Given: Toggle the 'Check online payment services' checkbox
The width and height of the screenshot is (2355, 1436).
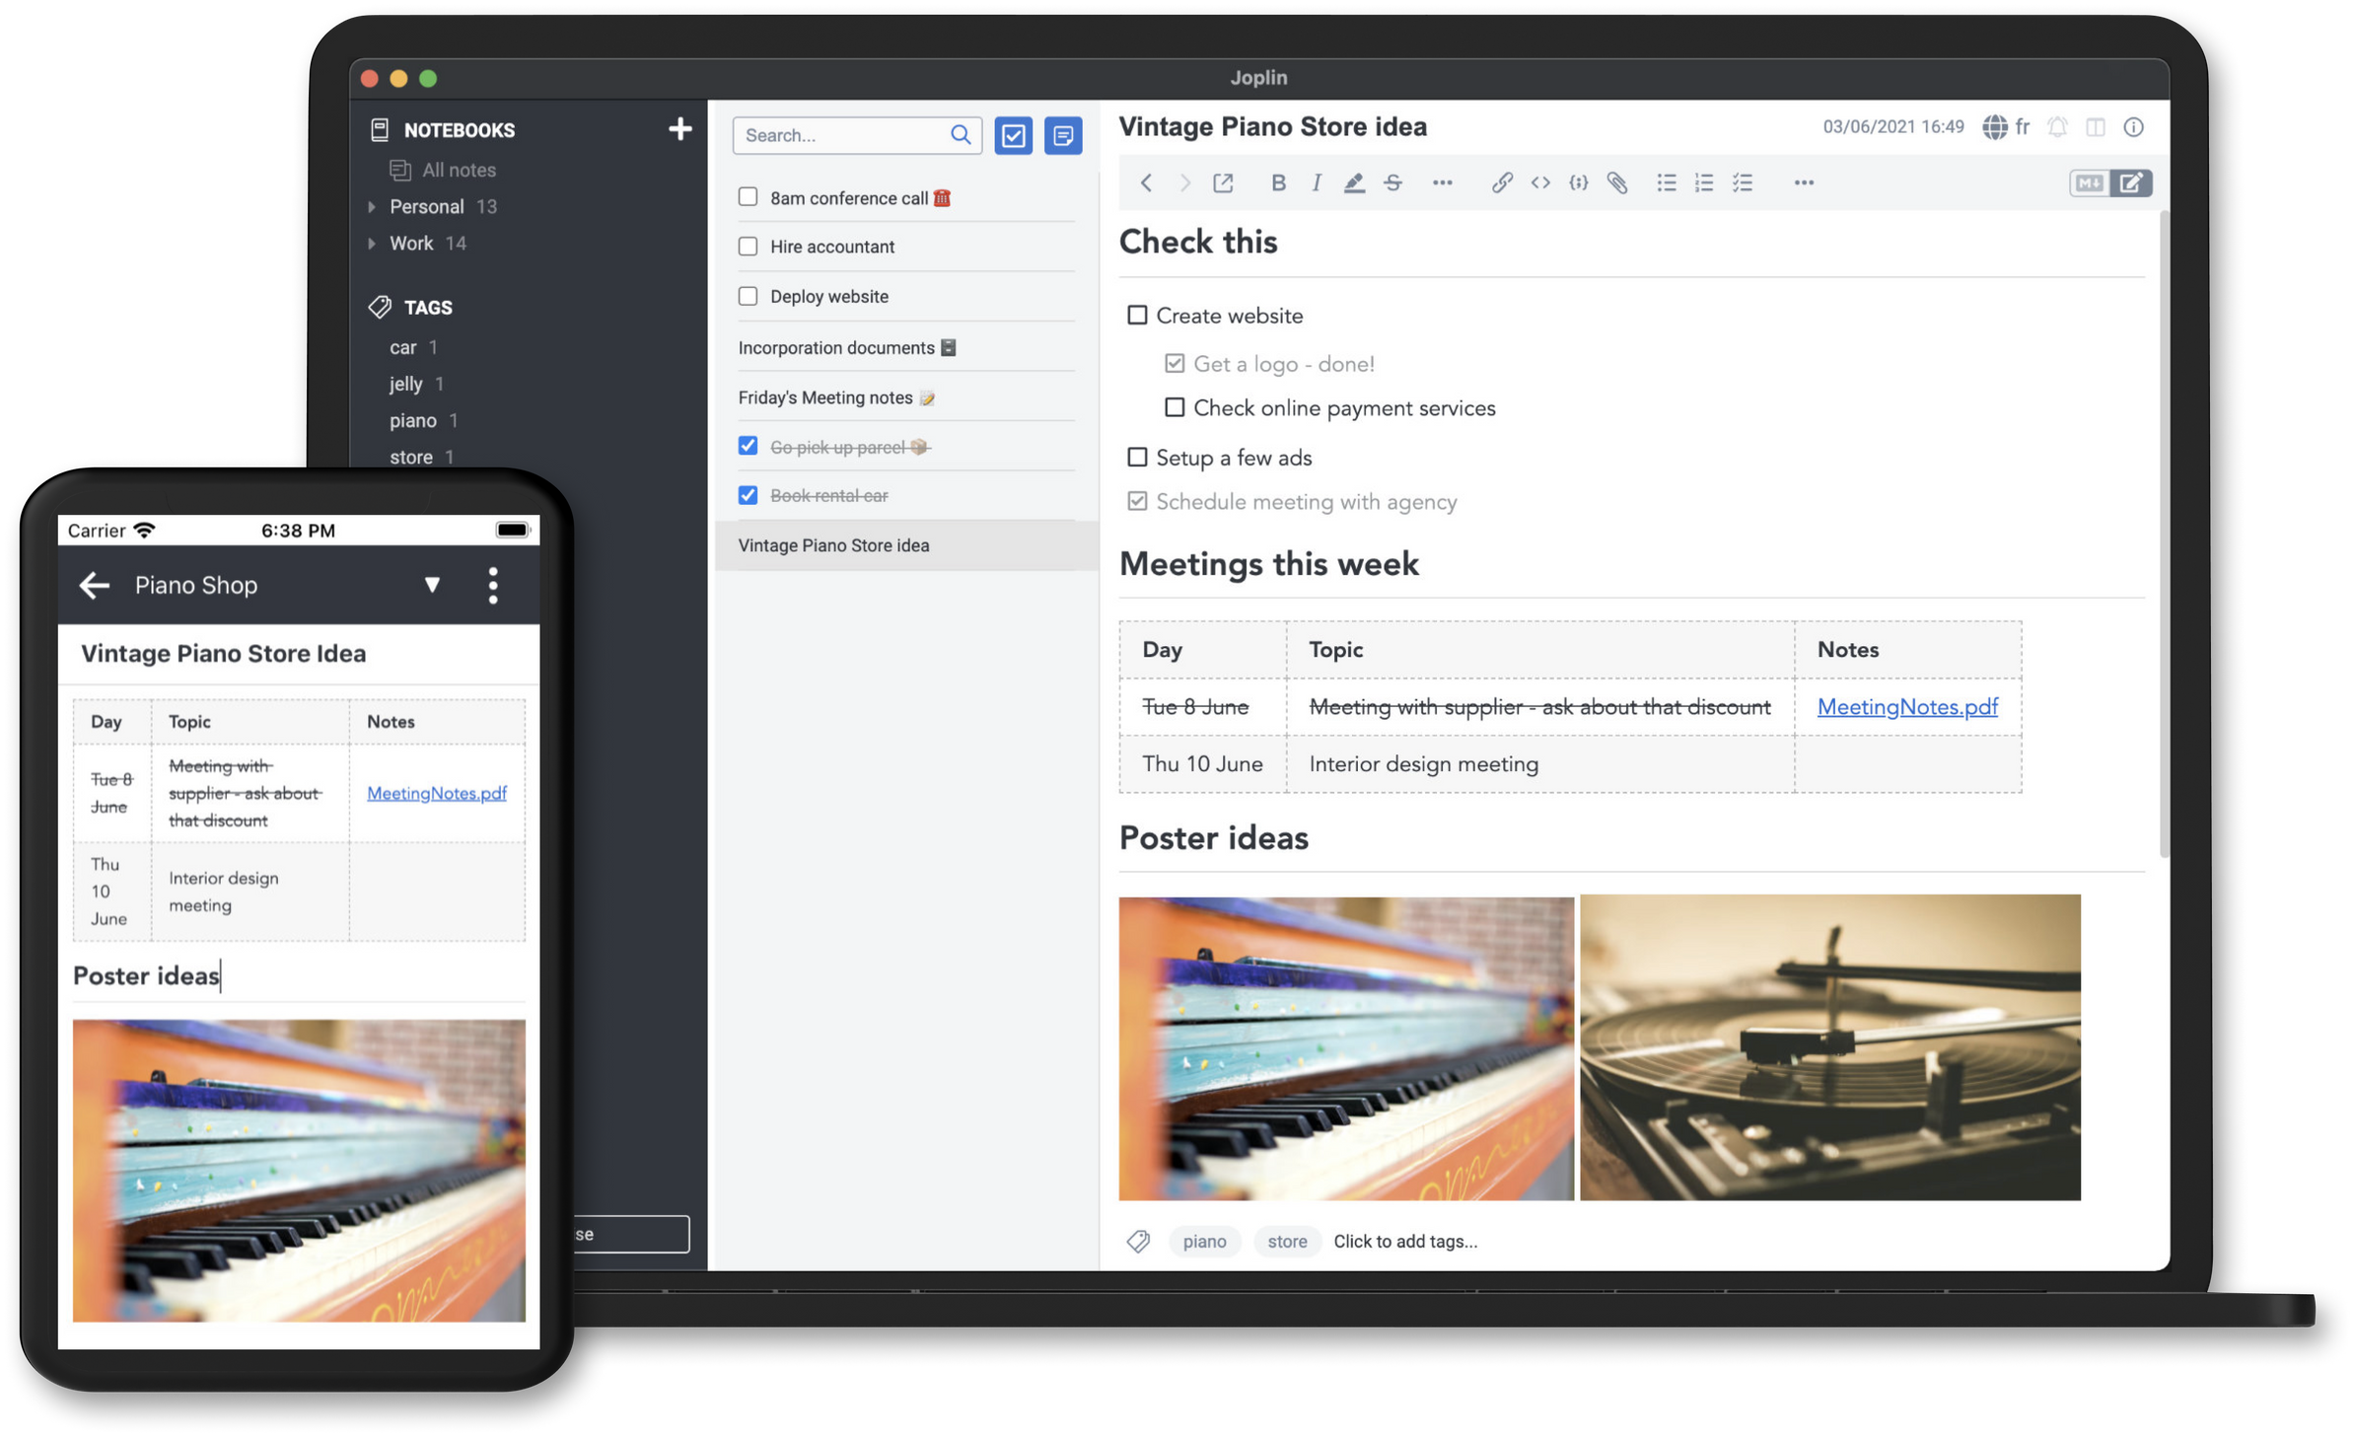Looking at the screenshot, I should click(1173, 407).
